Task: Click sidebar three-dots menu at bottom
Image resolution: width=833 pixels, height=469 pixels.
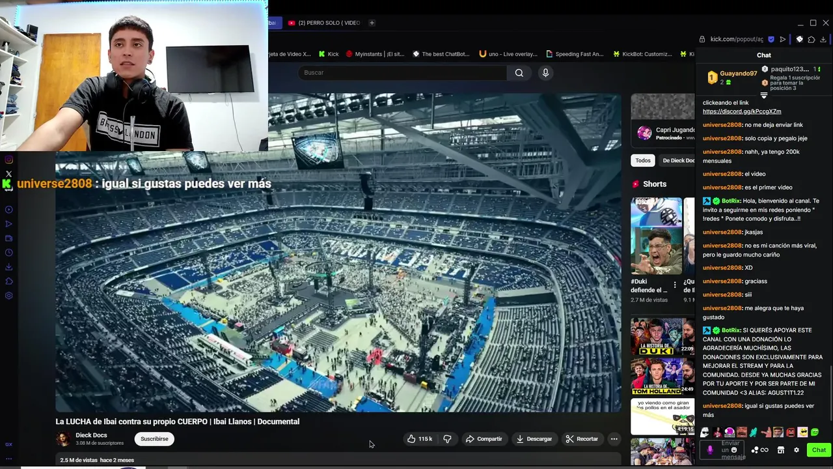Action: (8, 459)
